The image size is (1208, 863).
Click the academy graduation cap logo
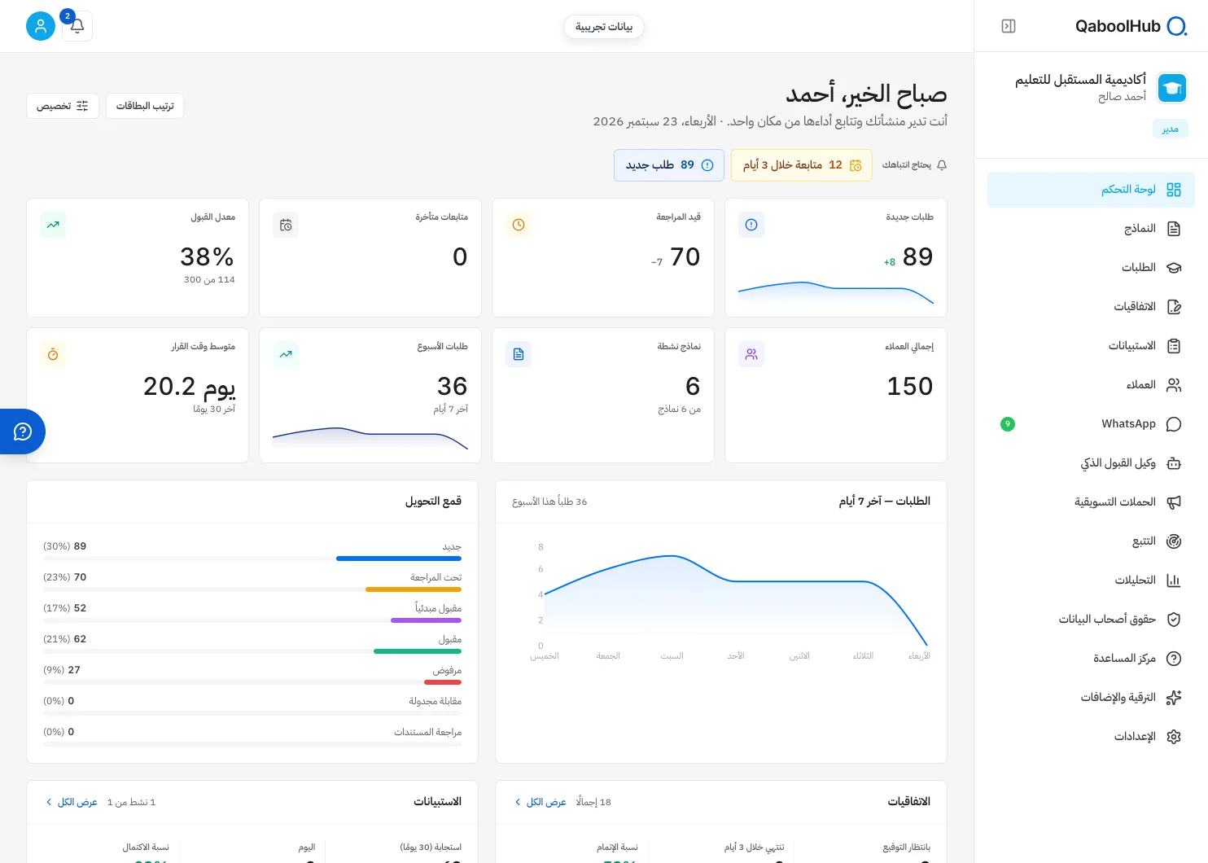(x=1172, y=88)
